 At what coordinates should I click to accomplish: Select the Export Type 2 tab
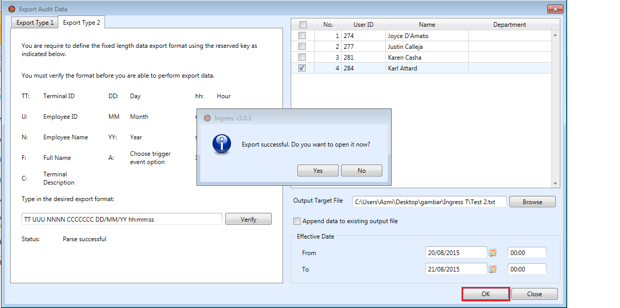[x=82, y=23]
